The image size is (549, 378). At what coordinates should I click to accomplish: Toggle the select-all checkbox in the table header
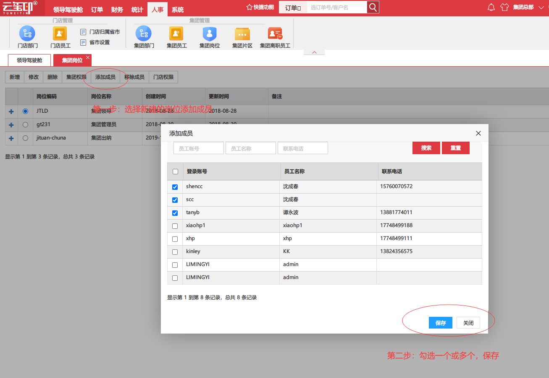175,171
